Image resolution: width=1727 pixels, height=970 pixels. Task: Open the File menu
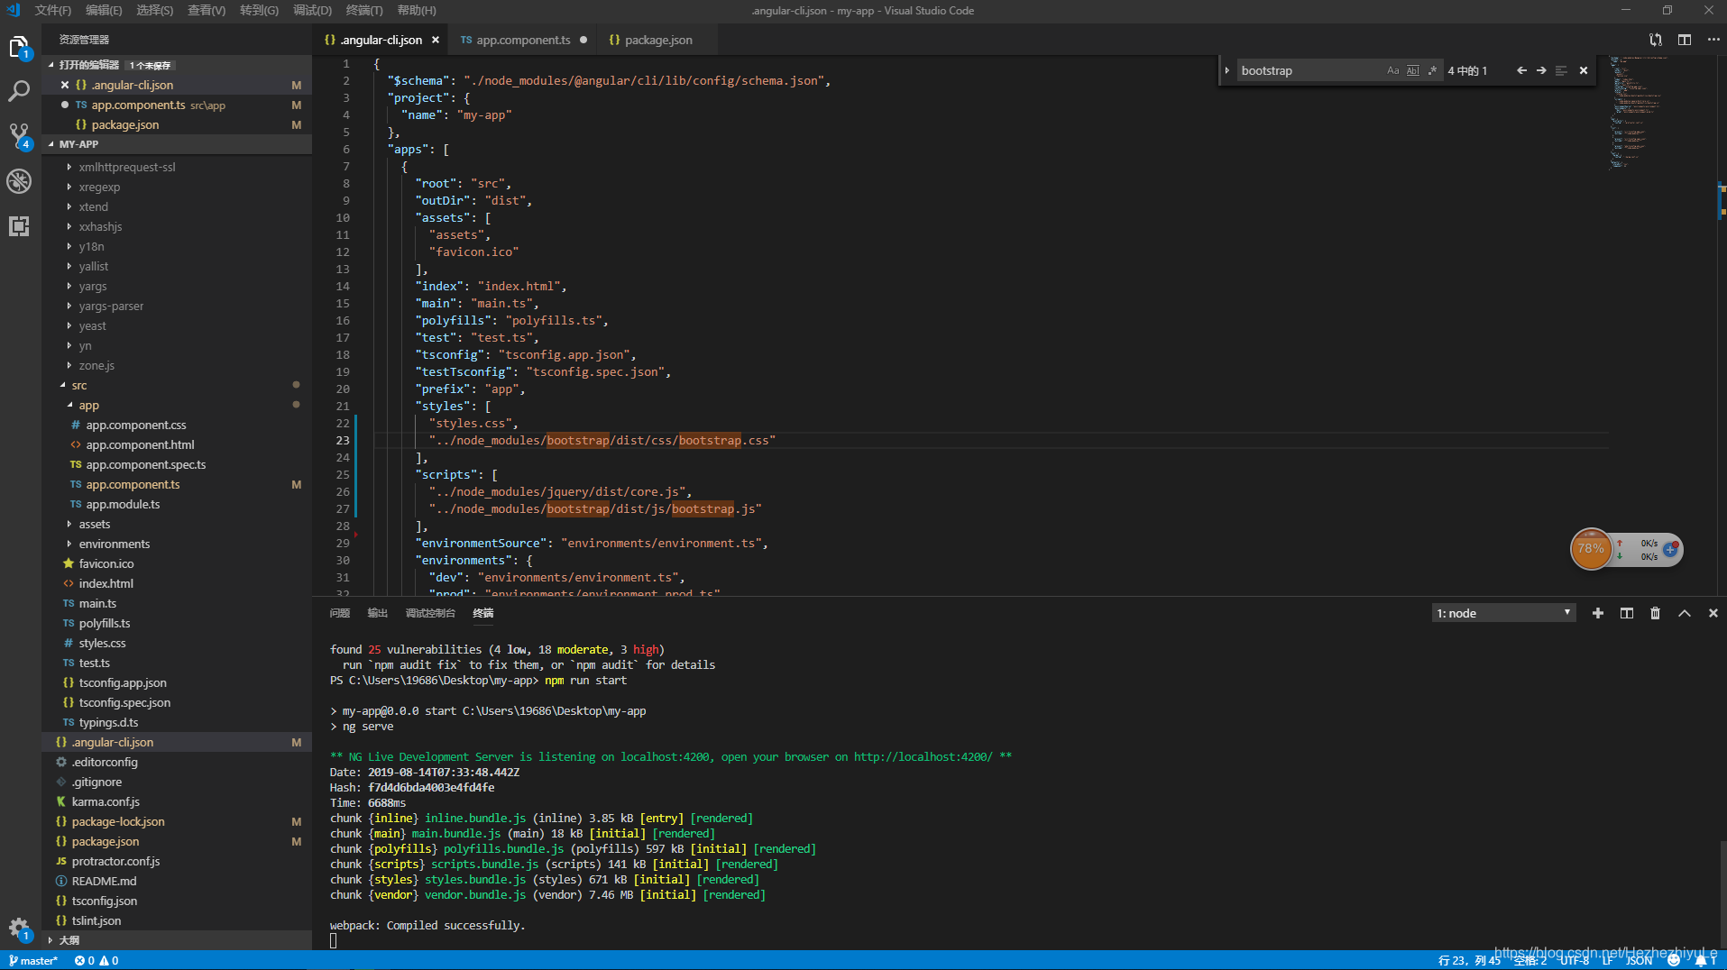pos(53,10)
